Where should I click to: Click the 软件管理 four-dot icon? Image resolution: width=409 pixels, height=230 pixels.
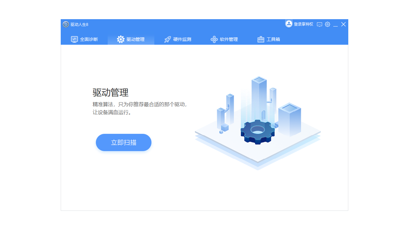(214, 39)
